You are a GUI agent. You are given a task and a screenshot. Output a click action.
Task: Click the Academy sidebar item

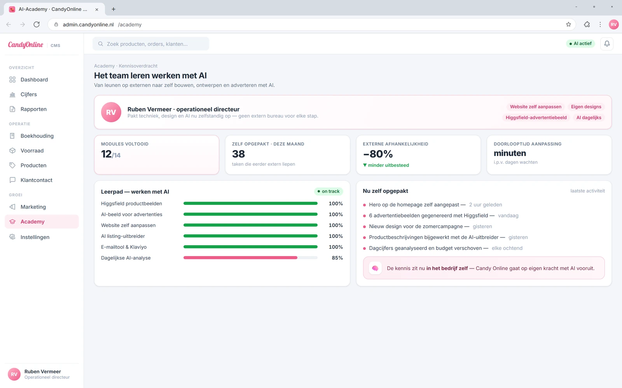[42, 222]
